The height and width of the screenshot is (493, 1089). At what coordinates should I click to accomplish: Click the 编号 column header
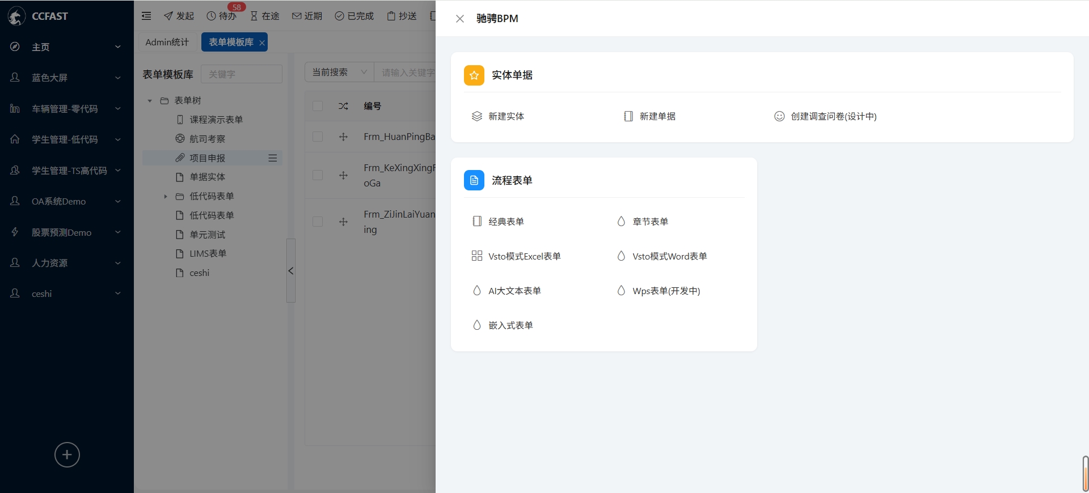pyautogui.click(x=372, y=106)
